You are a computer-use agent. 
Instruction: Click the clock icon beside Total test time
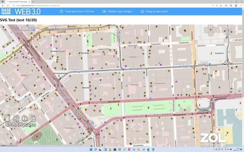[x=61, y=11]
